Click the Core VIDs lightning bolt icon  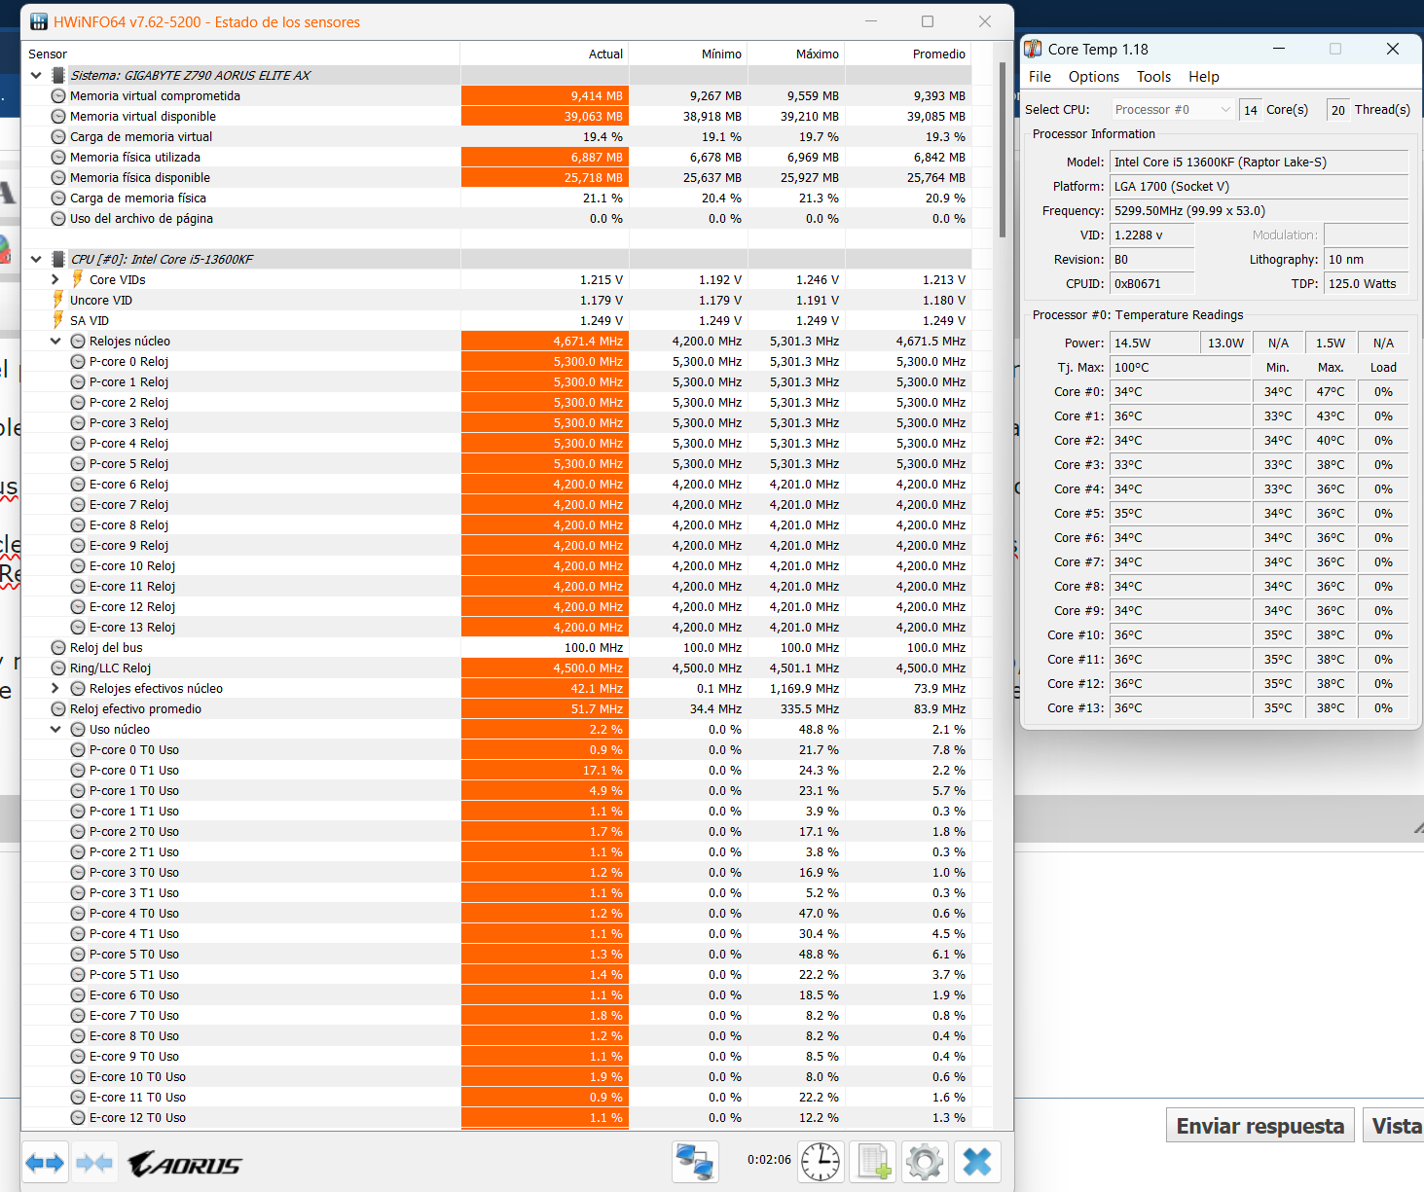[x=77, y=279]
